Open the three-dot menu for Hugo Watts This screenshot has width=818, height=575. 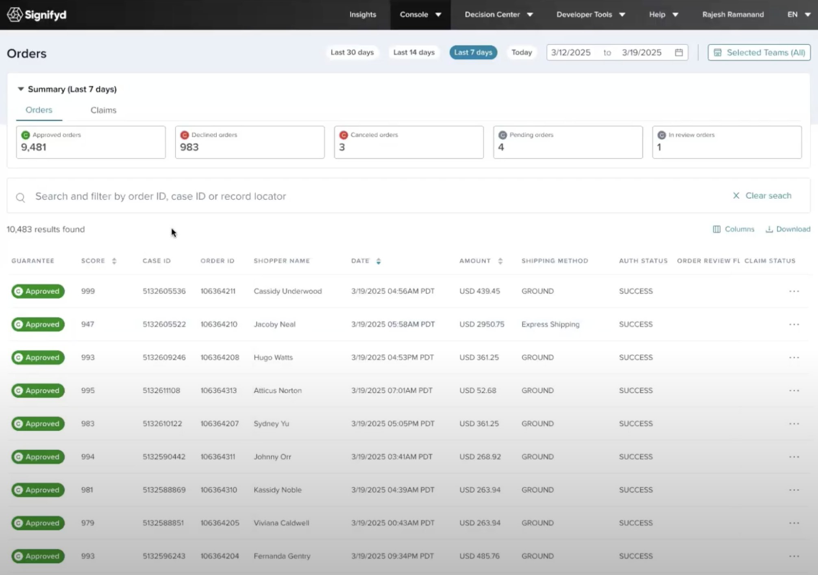pyautogui.click(x=794, y=357)
